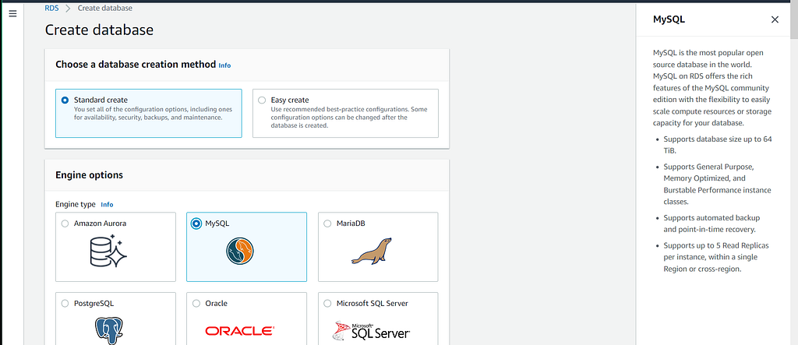
Task: Click the Microsoft SQL Server logo
Action: click(x=372, y=331)
